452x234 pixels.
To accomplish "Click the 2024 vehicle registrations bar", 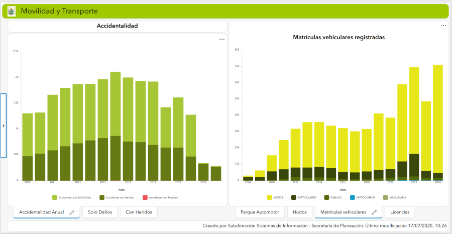I will point(437,123).
